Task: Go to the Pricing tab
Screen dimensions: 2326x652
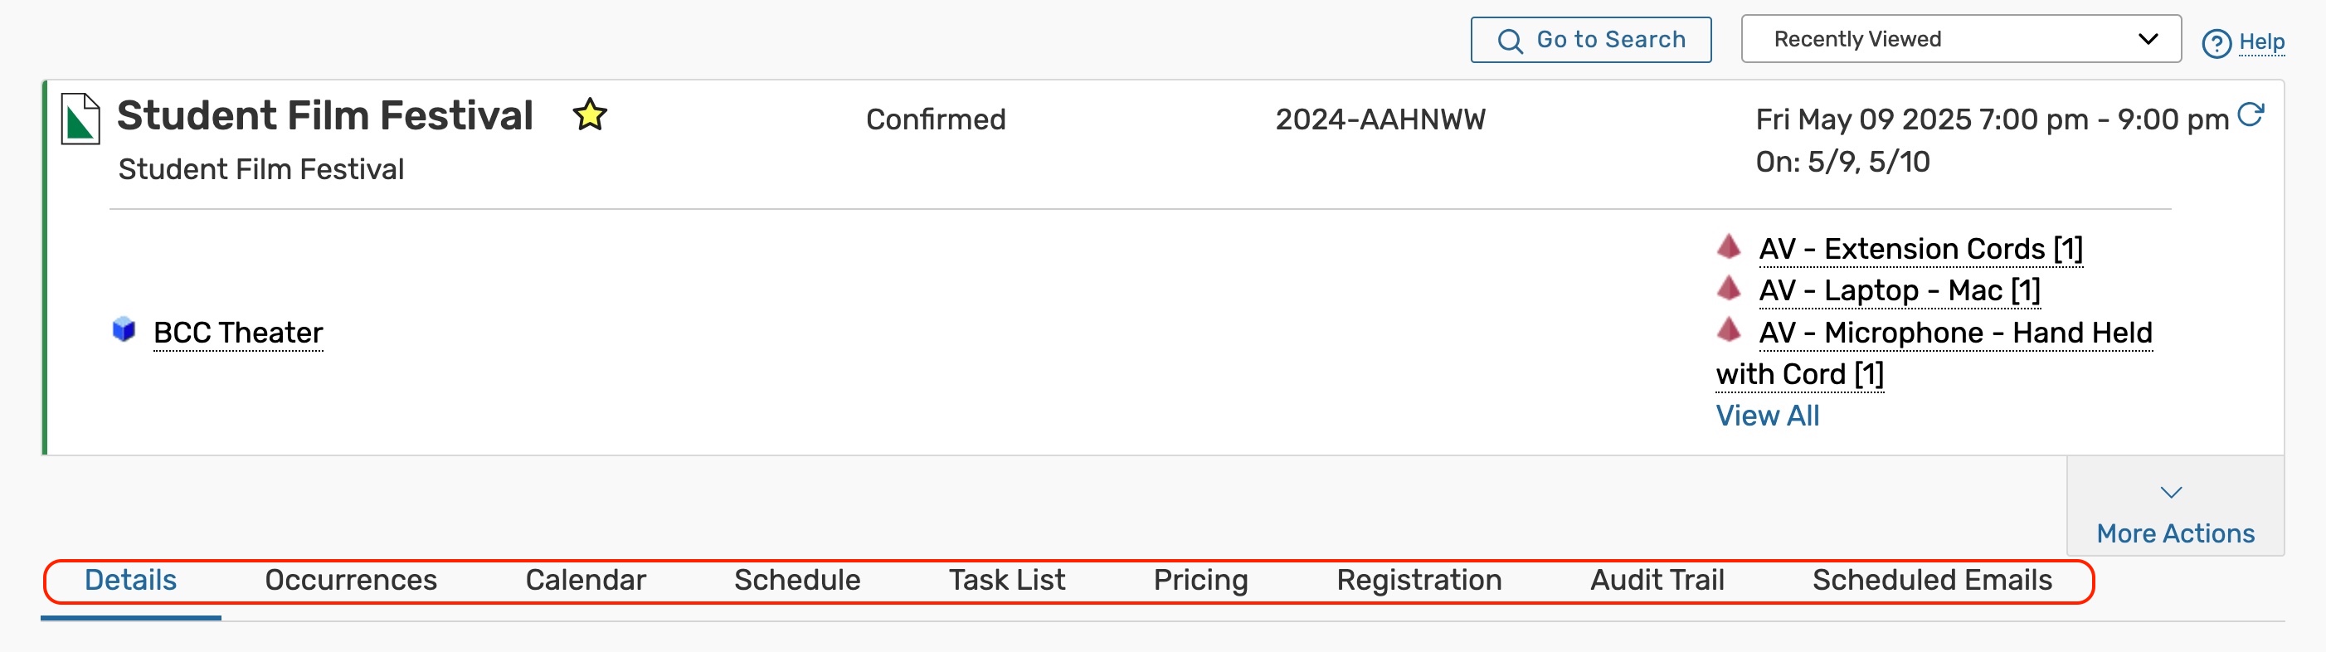Action: [1200, 580]
